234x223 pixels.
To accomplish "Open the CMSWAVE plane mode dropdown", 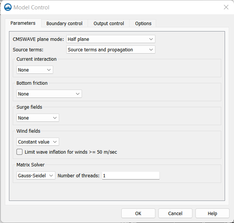I will [x=111, y=39].
